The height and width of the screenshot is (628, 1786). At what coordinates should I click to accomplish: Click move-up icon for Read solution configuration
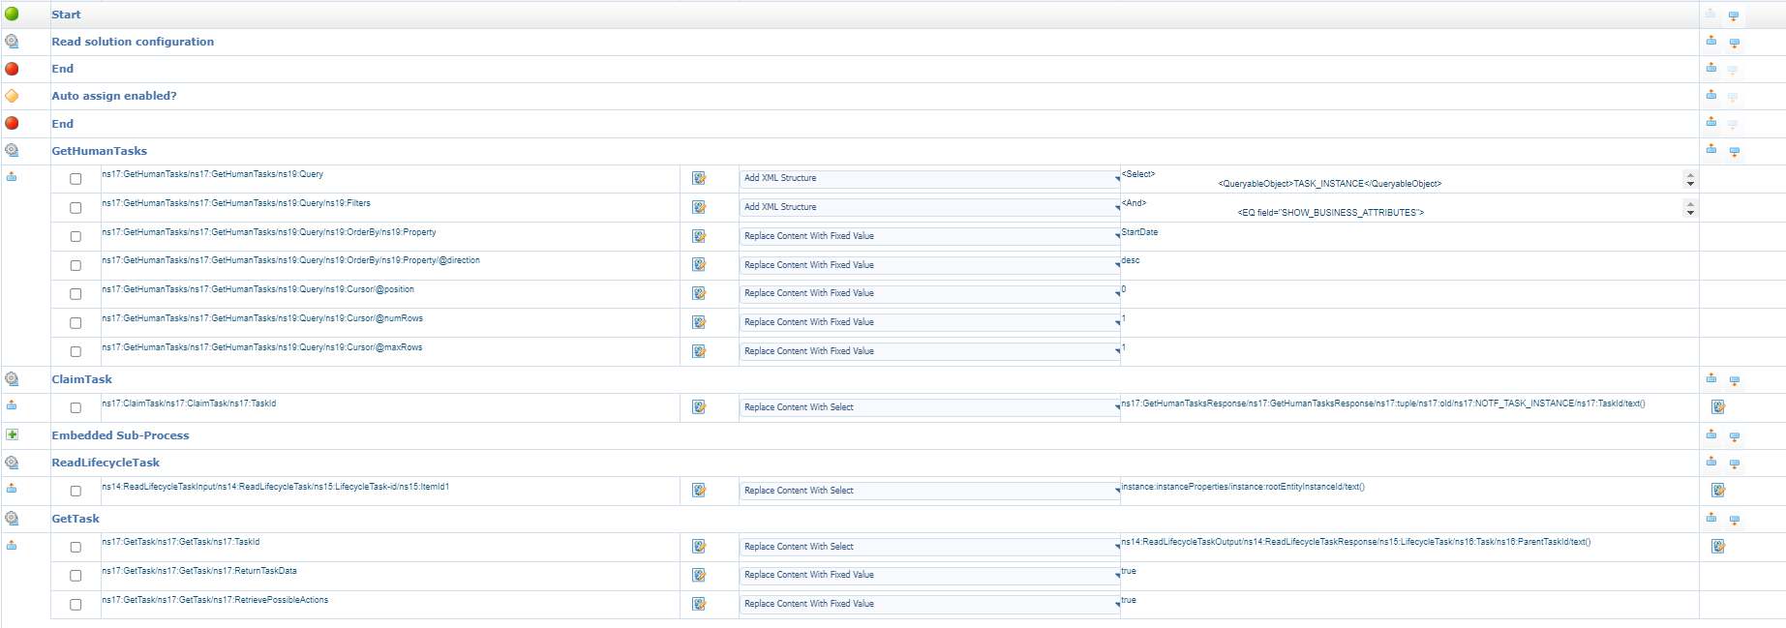tap(1710, 41)
